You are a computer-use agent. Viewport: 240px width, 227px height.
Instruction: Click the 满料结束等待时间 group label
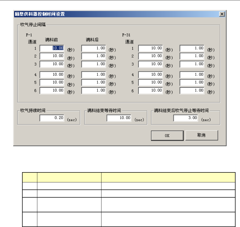pos(104,110)
